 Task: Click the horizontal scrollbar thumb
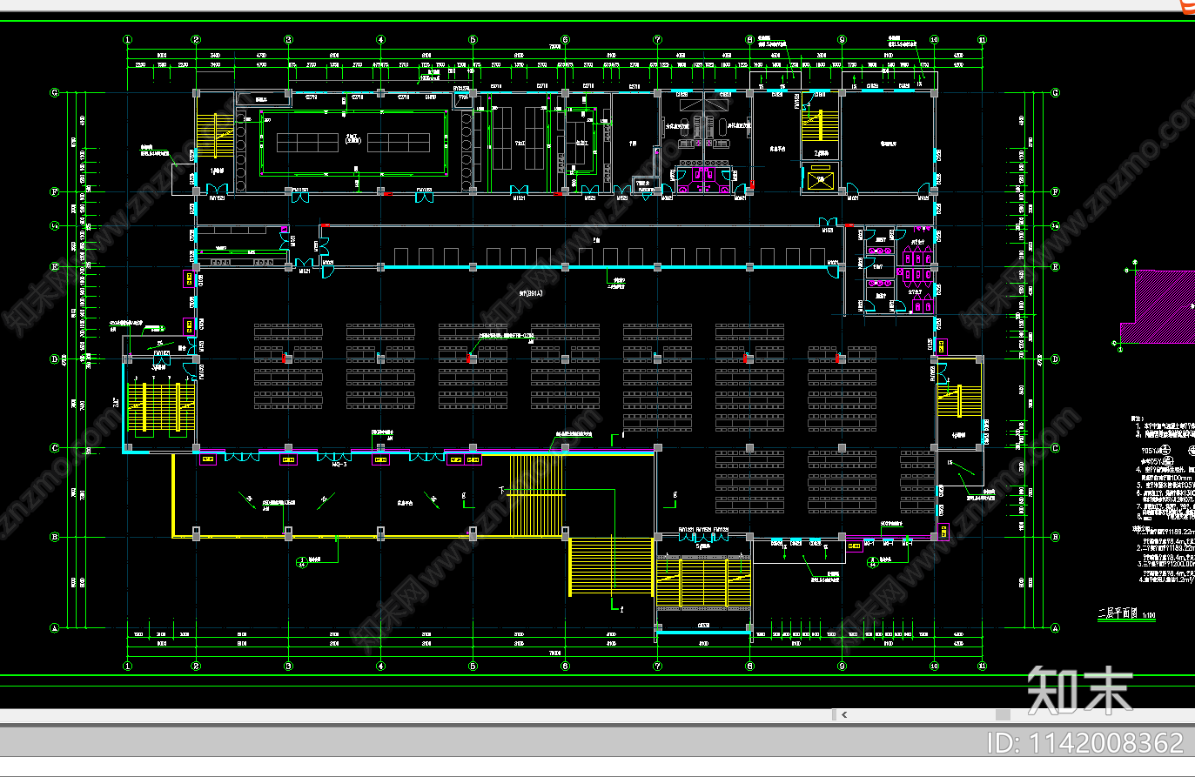point(1004,715)
